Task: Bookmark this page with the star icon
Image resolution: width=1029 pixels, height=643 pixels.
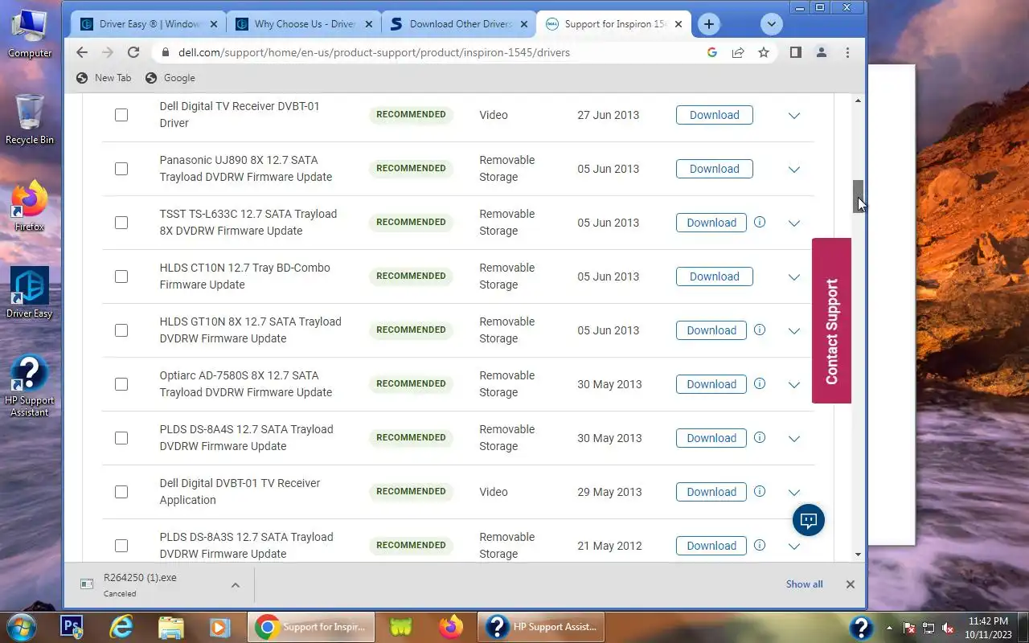Action: coord(764,52)
